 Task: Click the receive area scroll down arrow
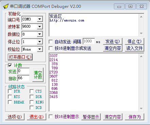[141, 109]
